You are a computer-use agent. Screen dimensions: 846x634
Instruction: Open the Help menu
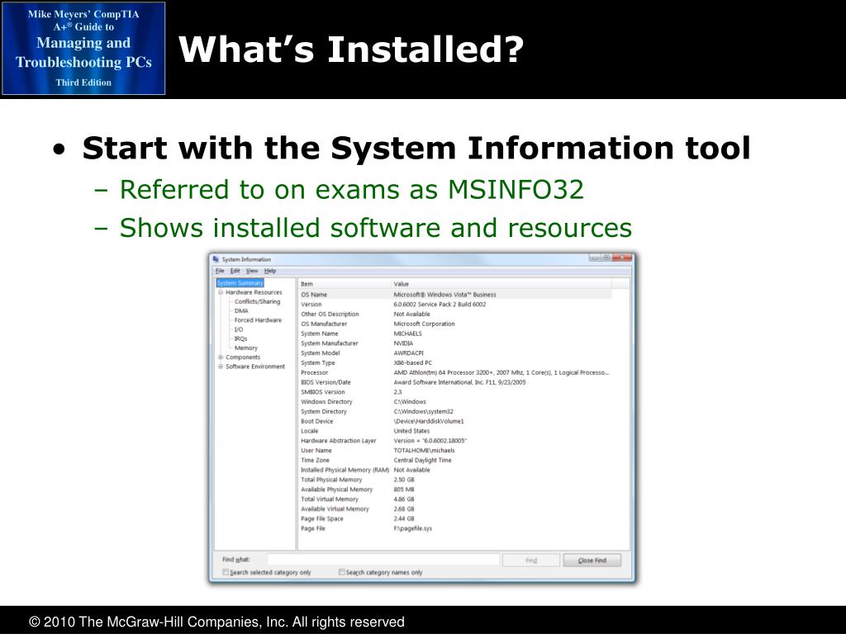[x=270, y=271]
